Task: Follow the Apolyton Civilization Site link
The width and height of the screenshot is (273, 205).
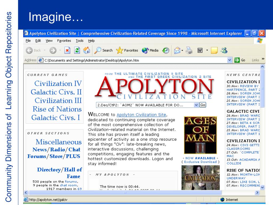Action: click(x=141, y=115)
